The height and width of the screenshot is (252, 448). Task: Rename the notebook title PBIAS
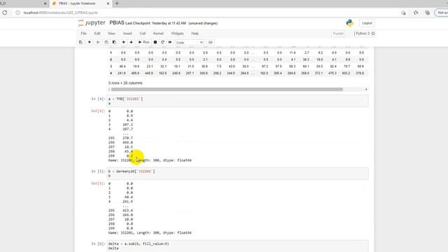(117, 23)
